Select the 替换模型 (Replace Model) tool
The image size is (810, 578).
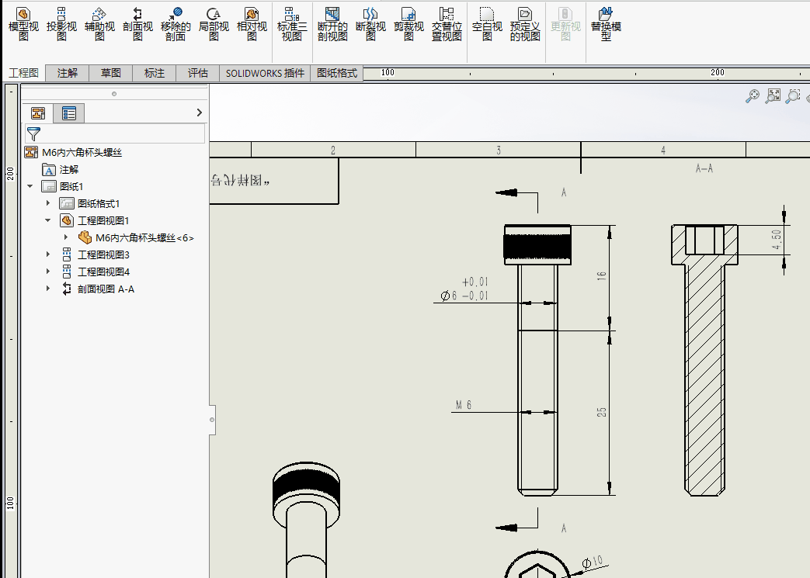coord(606,24)
